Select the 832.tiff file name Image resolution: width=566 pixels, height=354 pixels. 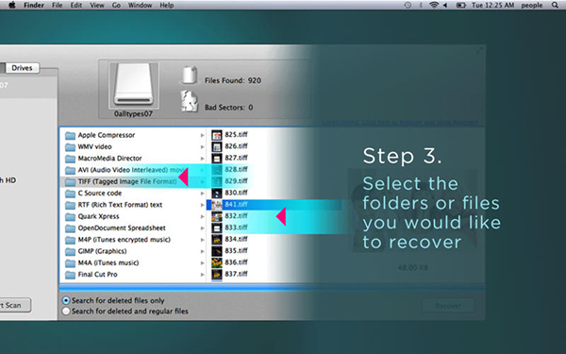point(236,216)
